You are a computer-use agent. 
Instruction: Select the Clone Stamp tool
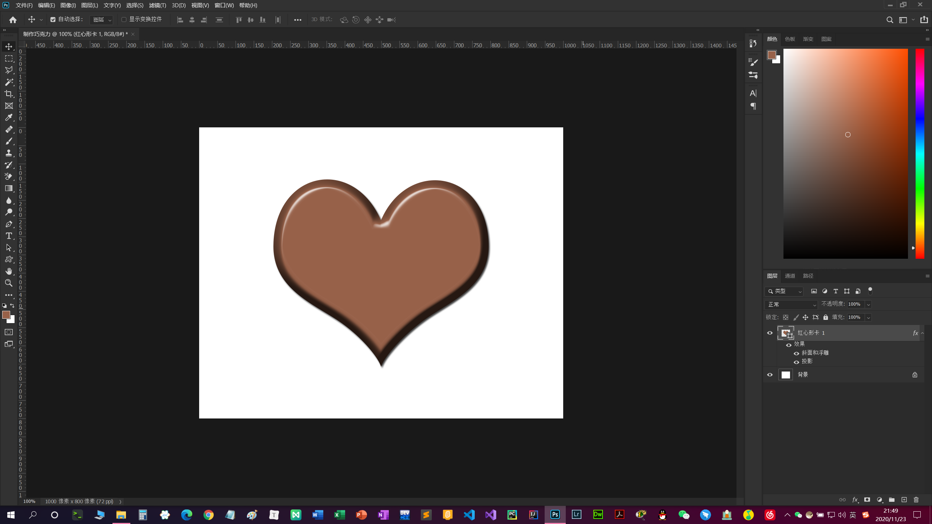(9, 153)
